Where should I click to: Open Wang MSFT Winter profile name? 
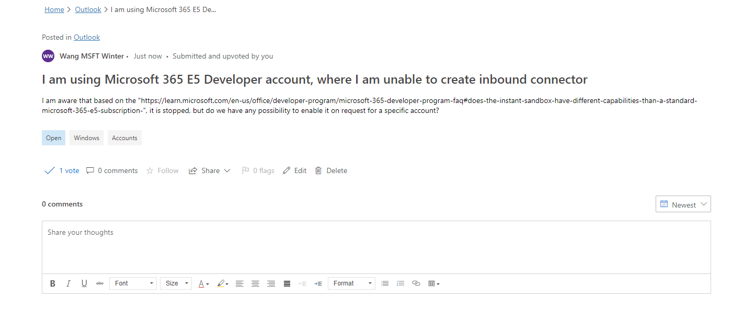click(x=92, y=56)
